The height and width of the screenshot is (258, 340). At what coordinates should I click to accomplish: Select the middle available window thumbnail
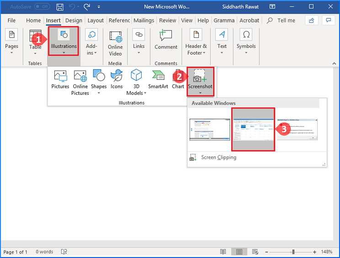point(253,129)
